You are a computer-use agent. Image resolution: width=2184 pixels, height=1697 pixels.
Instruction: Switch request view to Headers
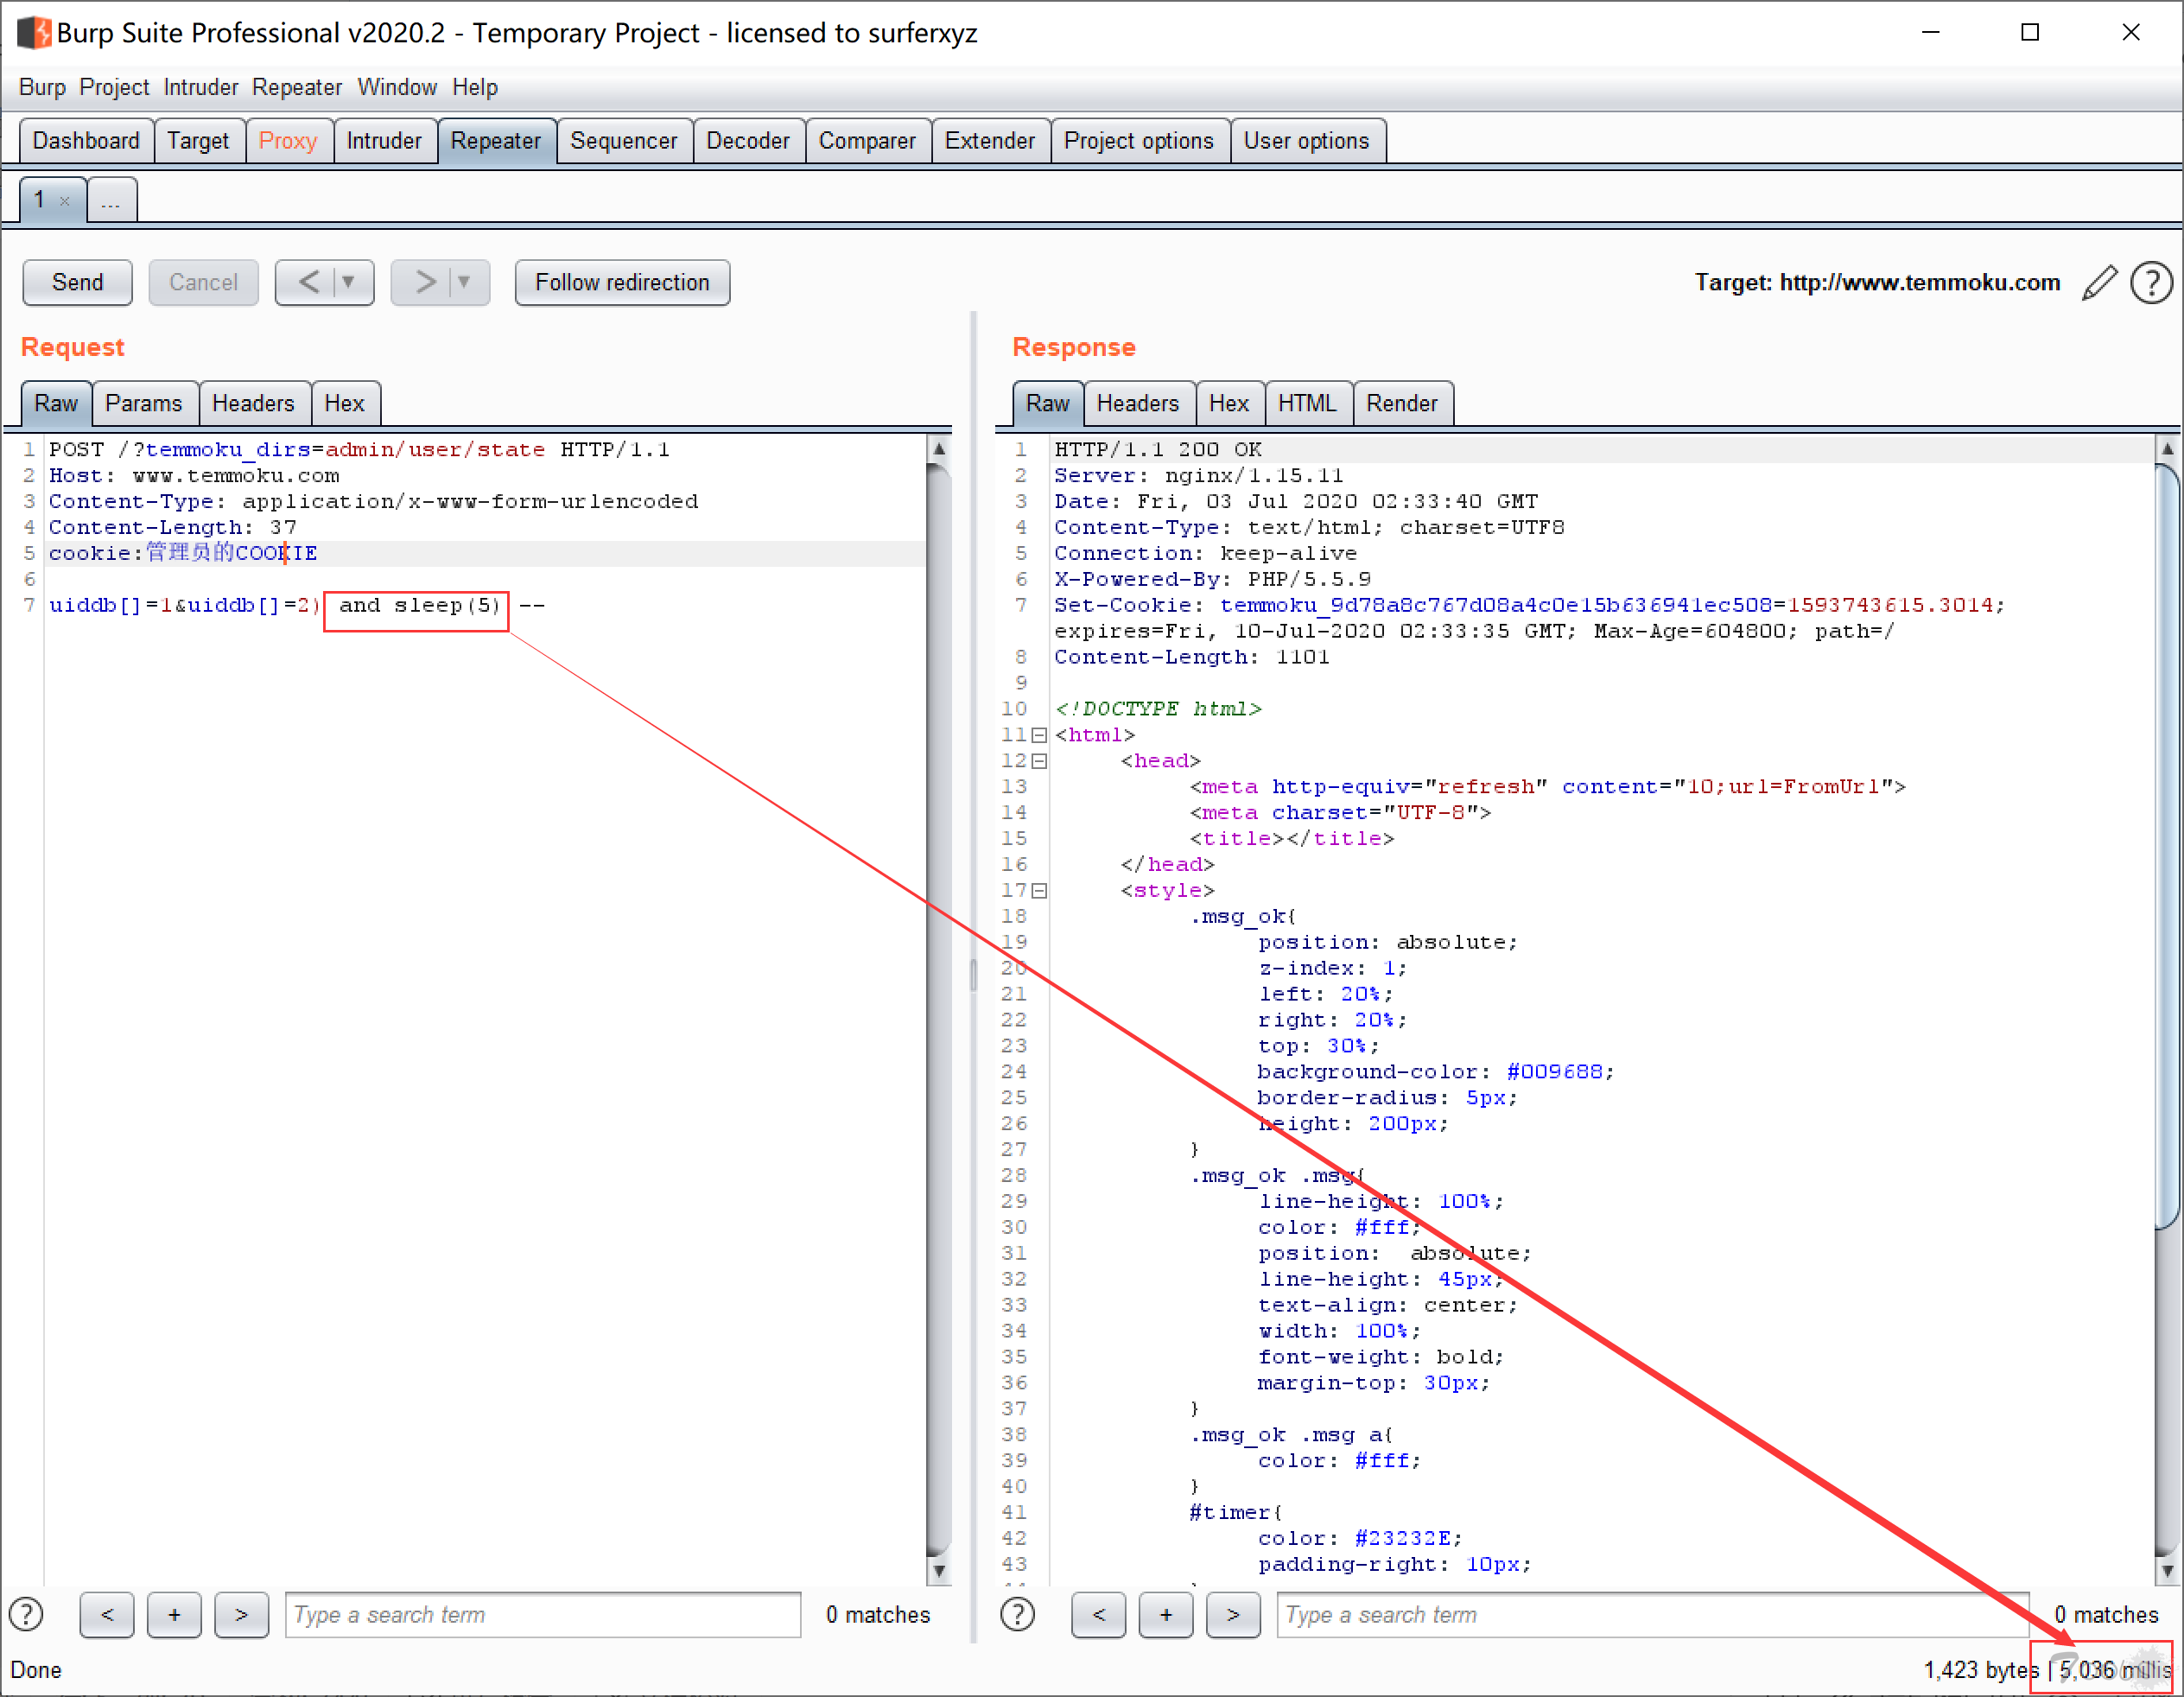(x=253, y=404)
